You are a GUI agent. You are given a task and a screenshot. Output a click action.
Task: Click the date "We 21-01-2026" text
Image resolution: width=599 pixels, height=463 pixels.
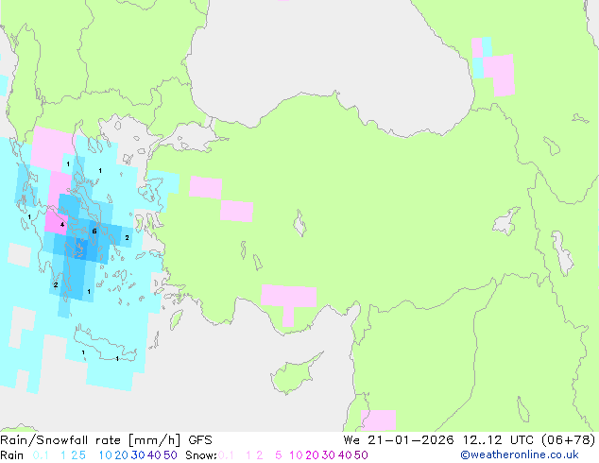[399, 440]
